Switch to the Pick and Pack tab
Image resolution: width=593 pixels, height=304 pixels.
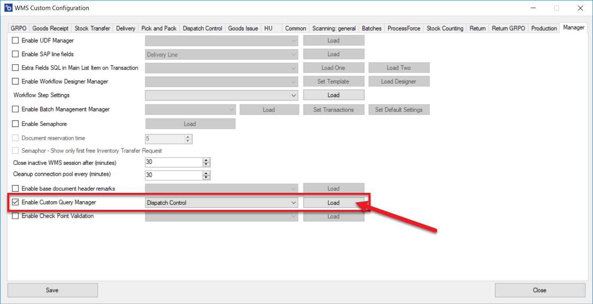pos(159,28)
